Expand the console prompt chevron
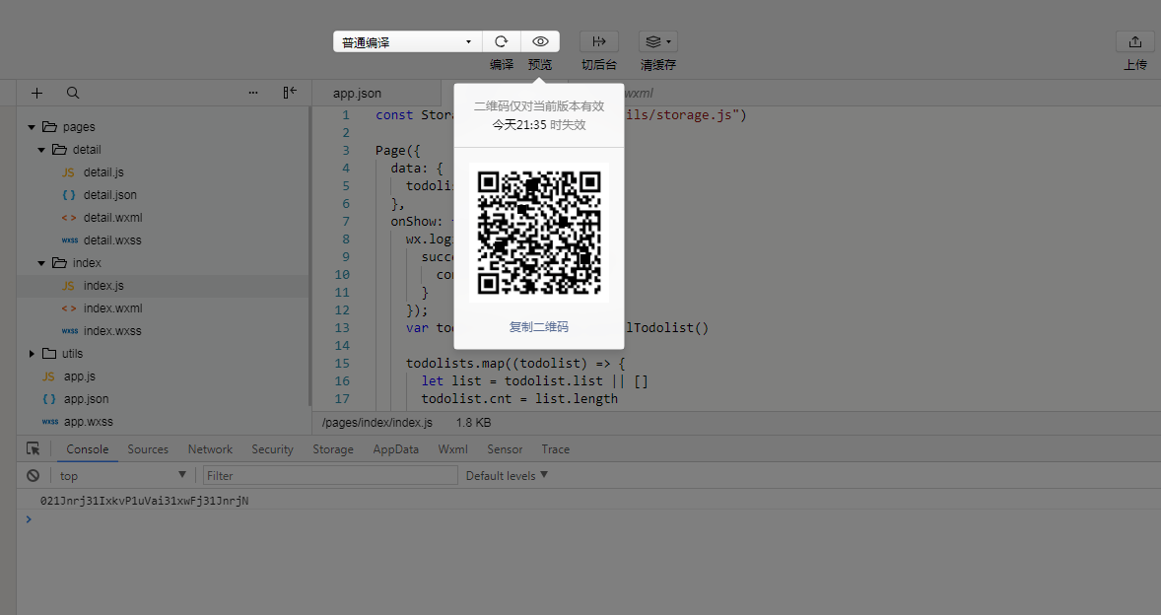Screen dimensions: 1161x615 [29, 519]
